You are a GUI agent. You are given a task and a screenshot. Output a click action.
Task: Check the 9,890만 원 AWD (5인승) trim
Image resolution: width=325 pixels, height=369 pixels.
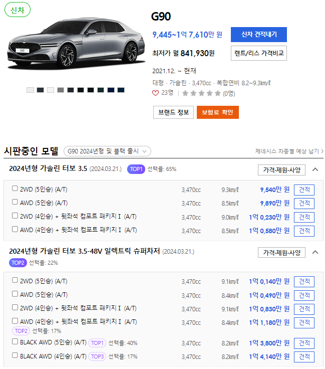(x=15, y=202)
